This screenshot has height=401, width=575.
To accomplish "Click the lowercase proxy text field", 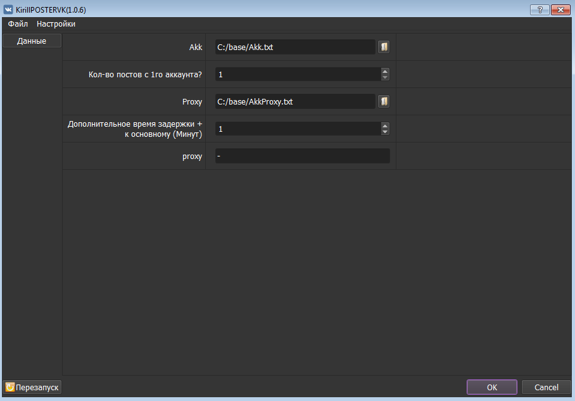I will coord(303,156).
